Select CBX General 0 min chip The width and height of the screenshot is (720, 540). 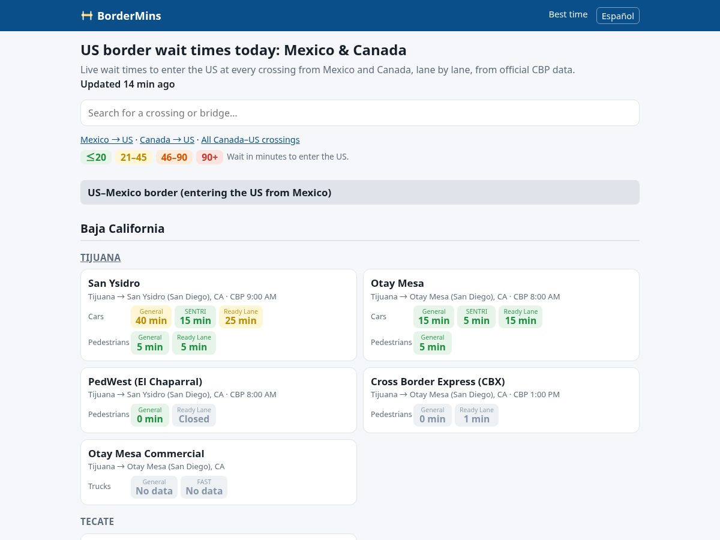(433, 415)
